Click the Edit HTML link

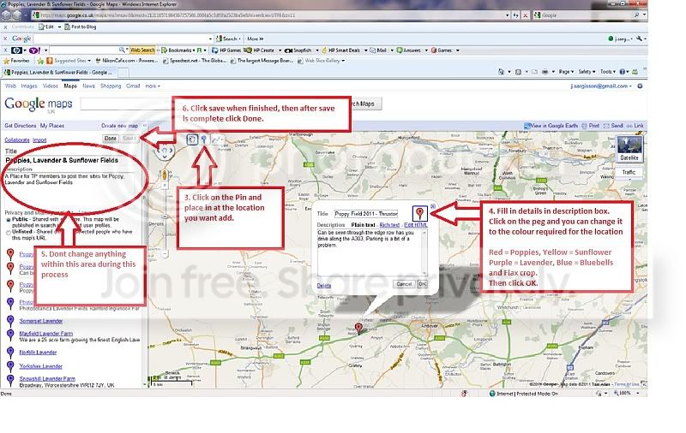[x=416, y=225]
